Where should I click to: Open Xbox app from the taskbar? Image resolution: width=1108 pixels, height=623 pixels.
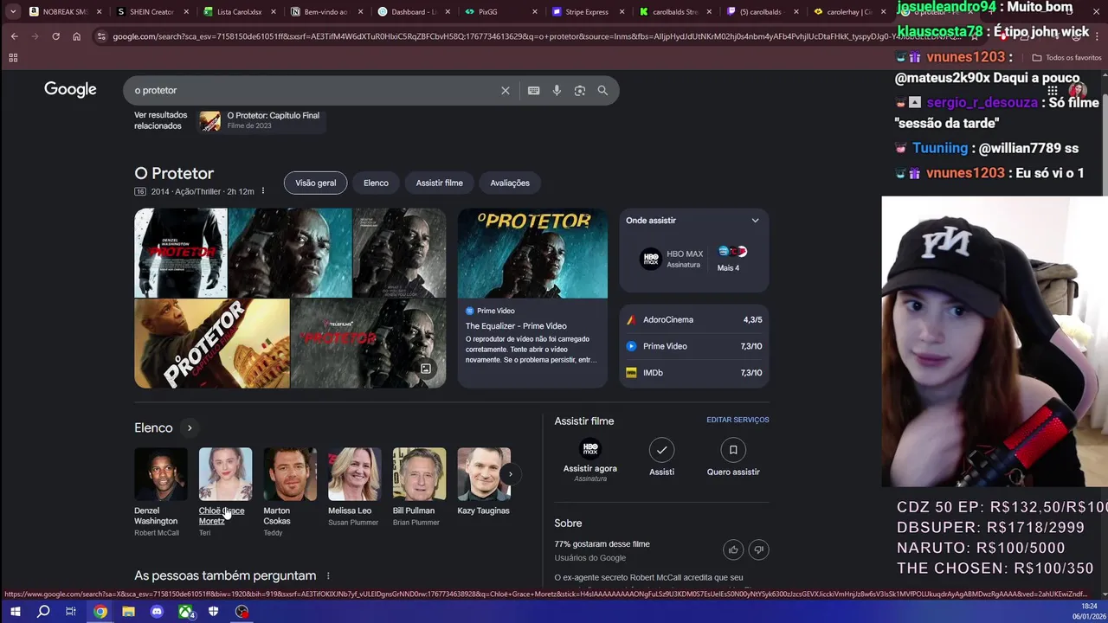185,612
